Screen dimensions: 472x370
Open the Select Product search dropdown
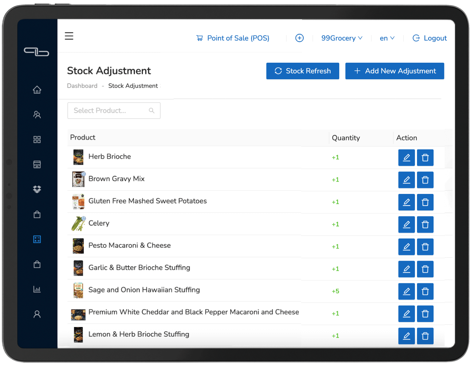114,111
